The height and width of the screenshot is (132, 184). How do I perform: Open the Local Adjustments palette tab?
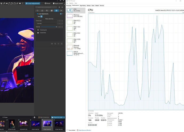[56, 11]
